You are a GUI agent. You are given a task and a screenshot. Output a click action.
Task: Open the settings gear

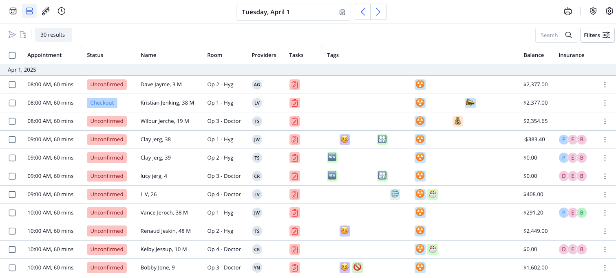point(609,11)
